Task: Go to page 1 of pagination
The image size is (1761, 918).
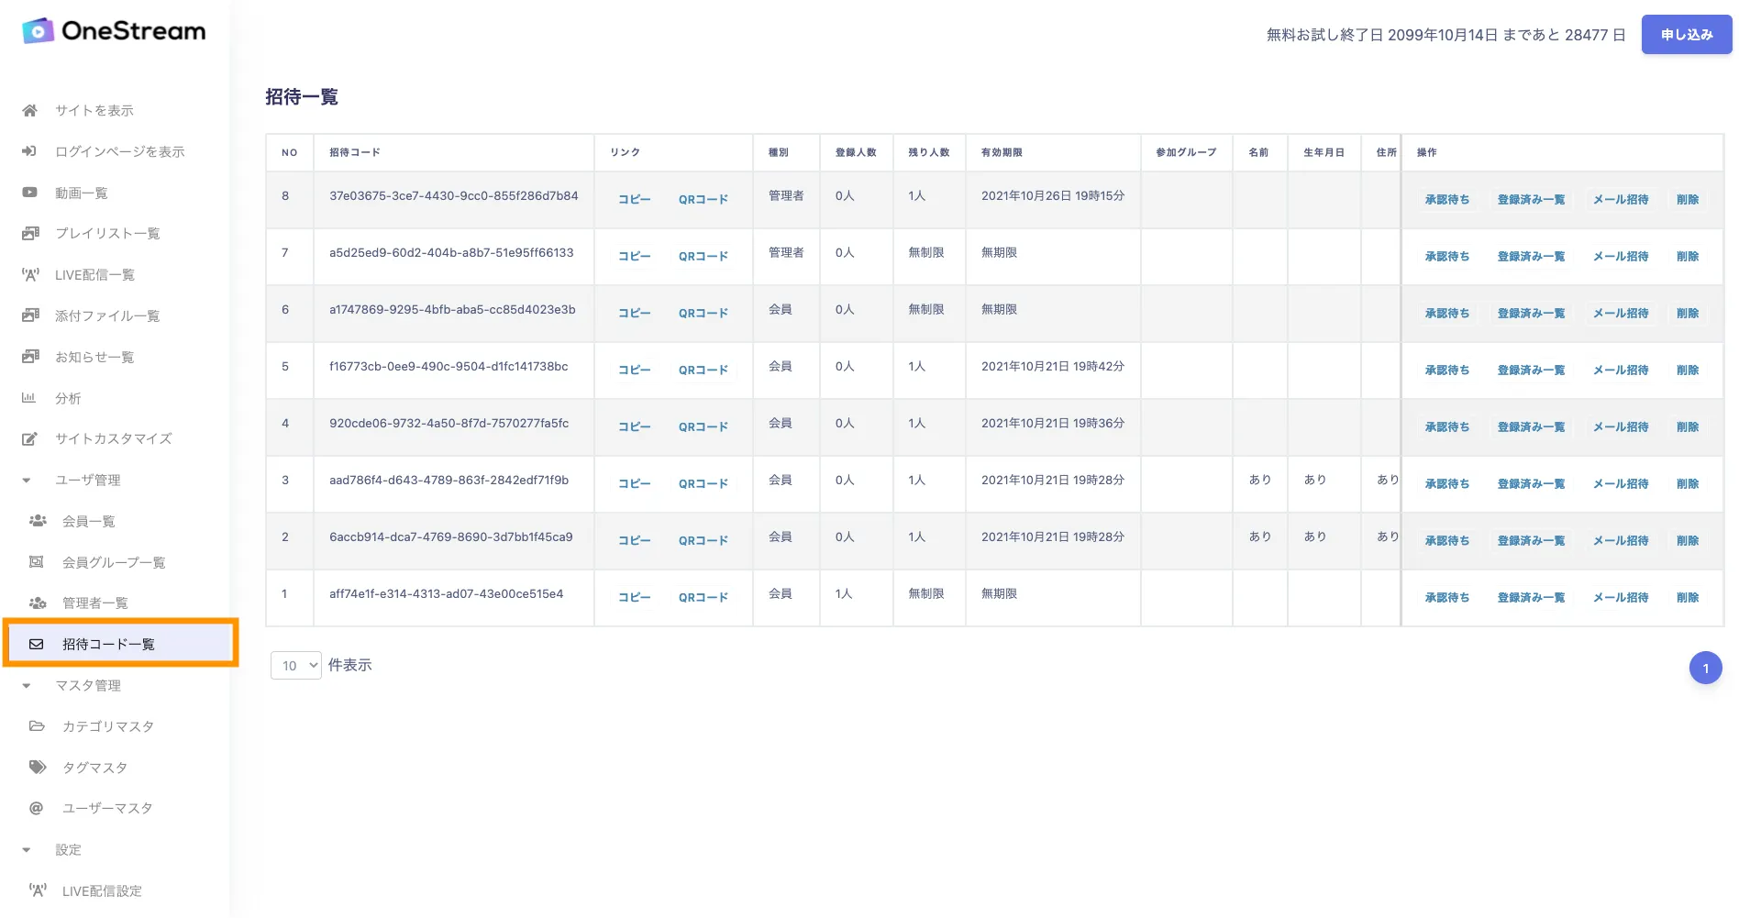Action: coord(1706,669)
